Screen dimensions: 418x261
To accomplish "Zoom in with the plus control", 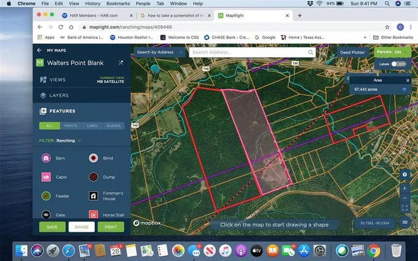I will coord(404,188).
